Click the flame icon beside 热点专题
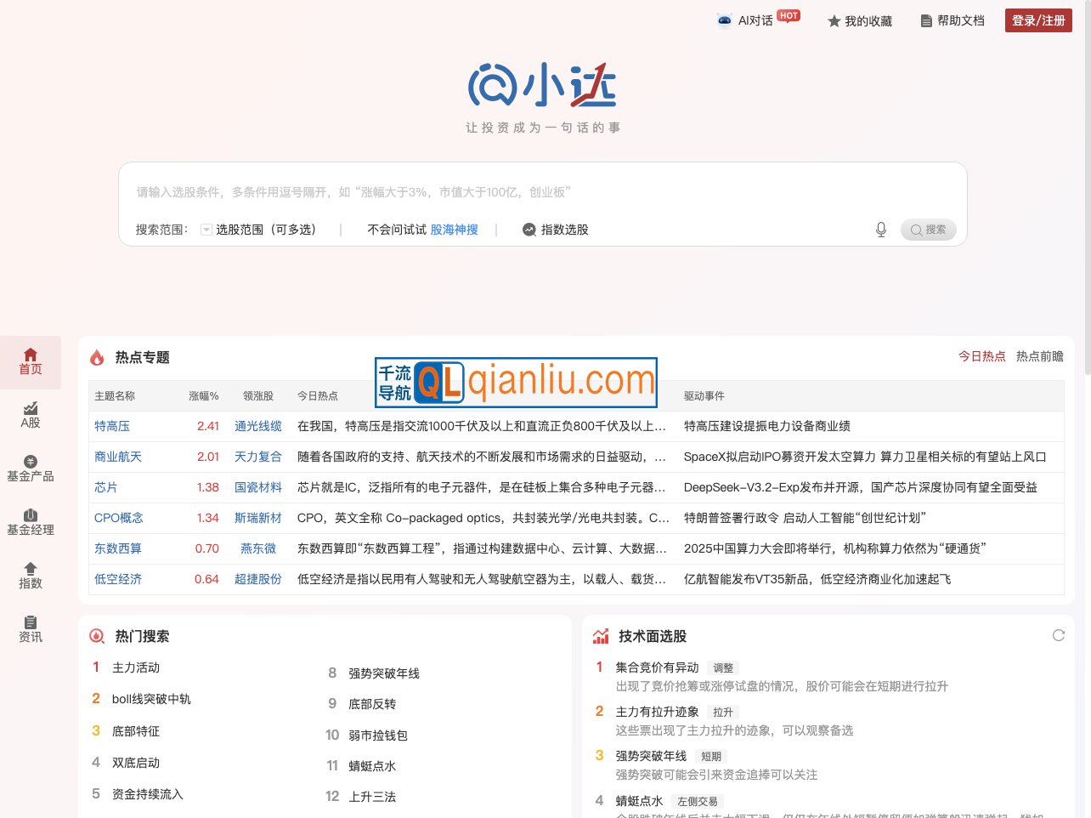The image size is (1091, 818). [x=95, y=357]
